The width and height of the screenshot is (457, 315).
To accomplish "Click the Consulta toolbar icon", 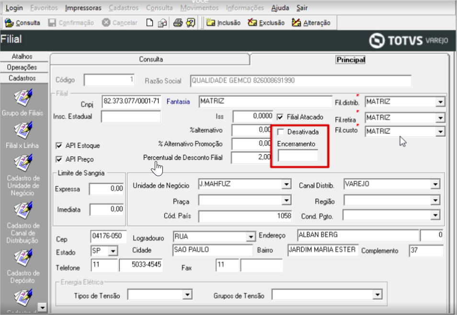I will point(9,22).
